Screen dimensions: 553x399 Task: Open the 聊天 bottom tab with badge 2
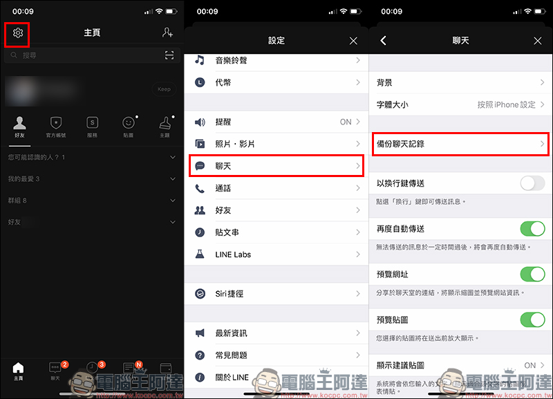(x=55, y=371)
